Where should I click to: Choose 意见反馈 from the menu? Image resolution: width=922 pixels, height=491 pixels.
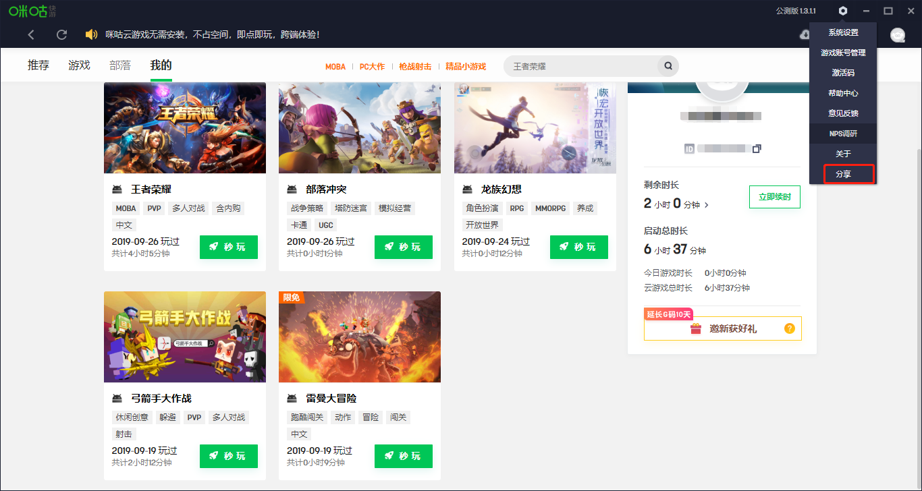click(843, 113)
